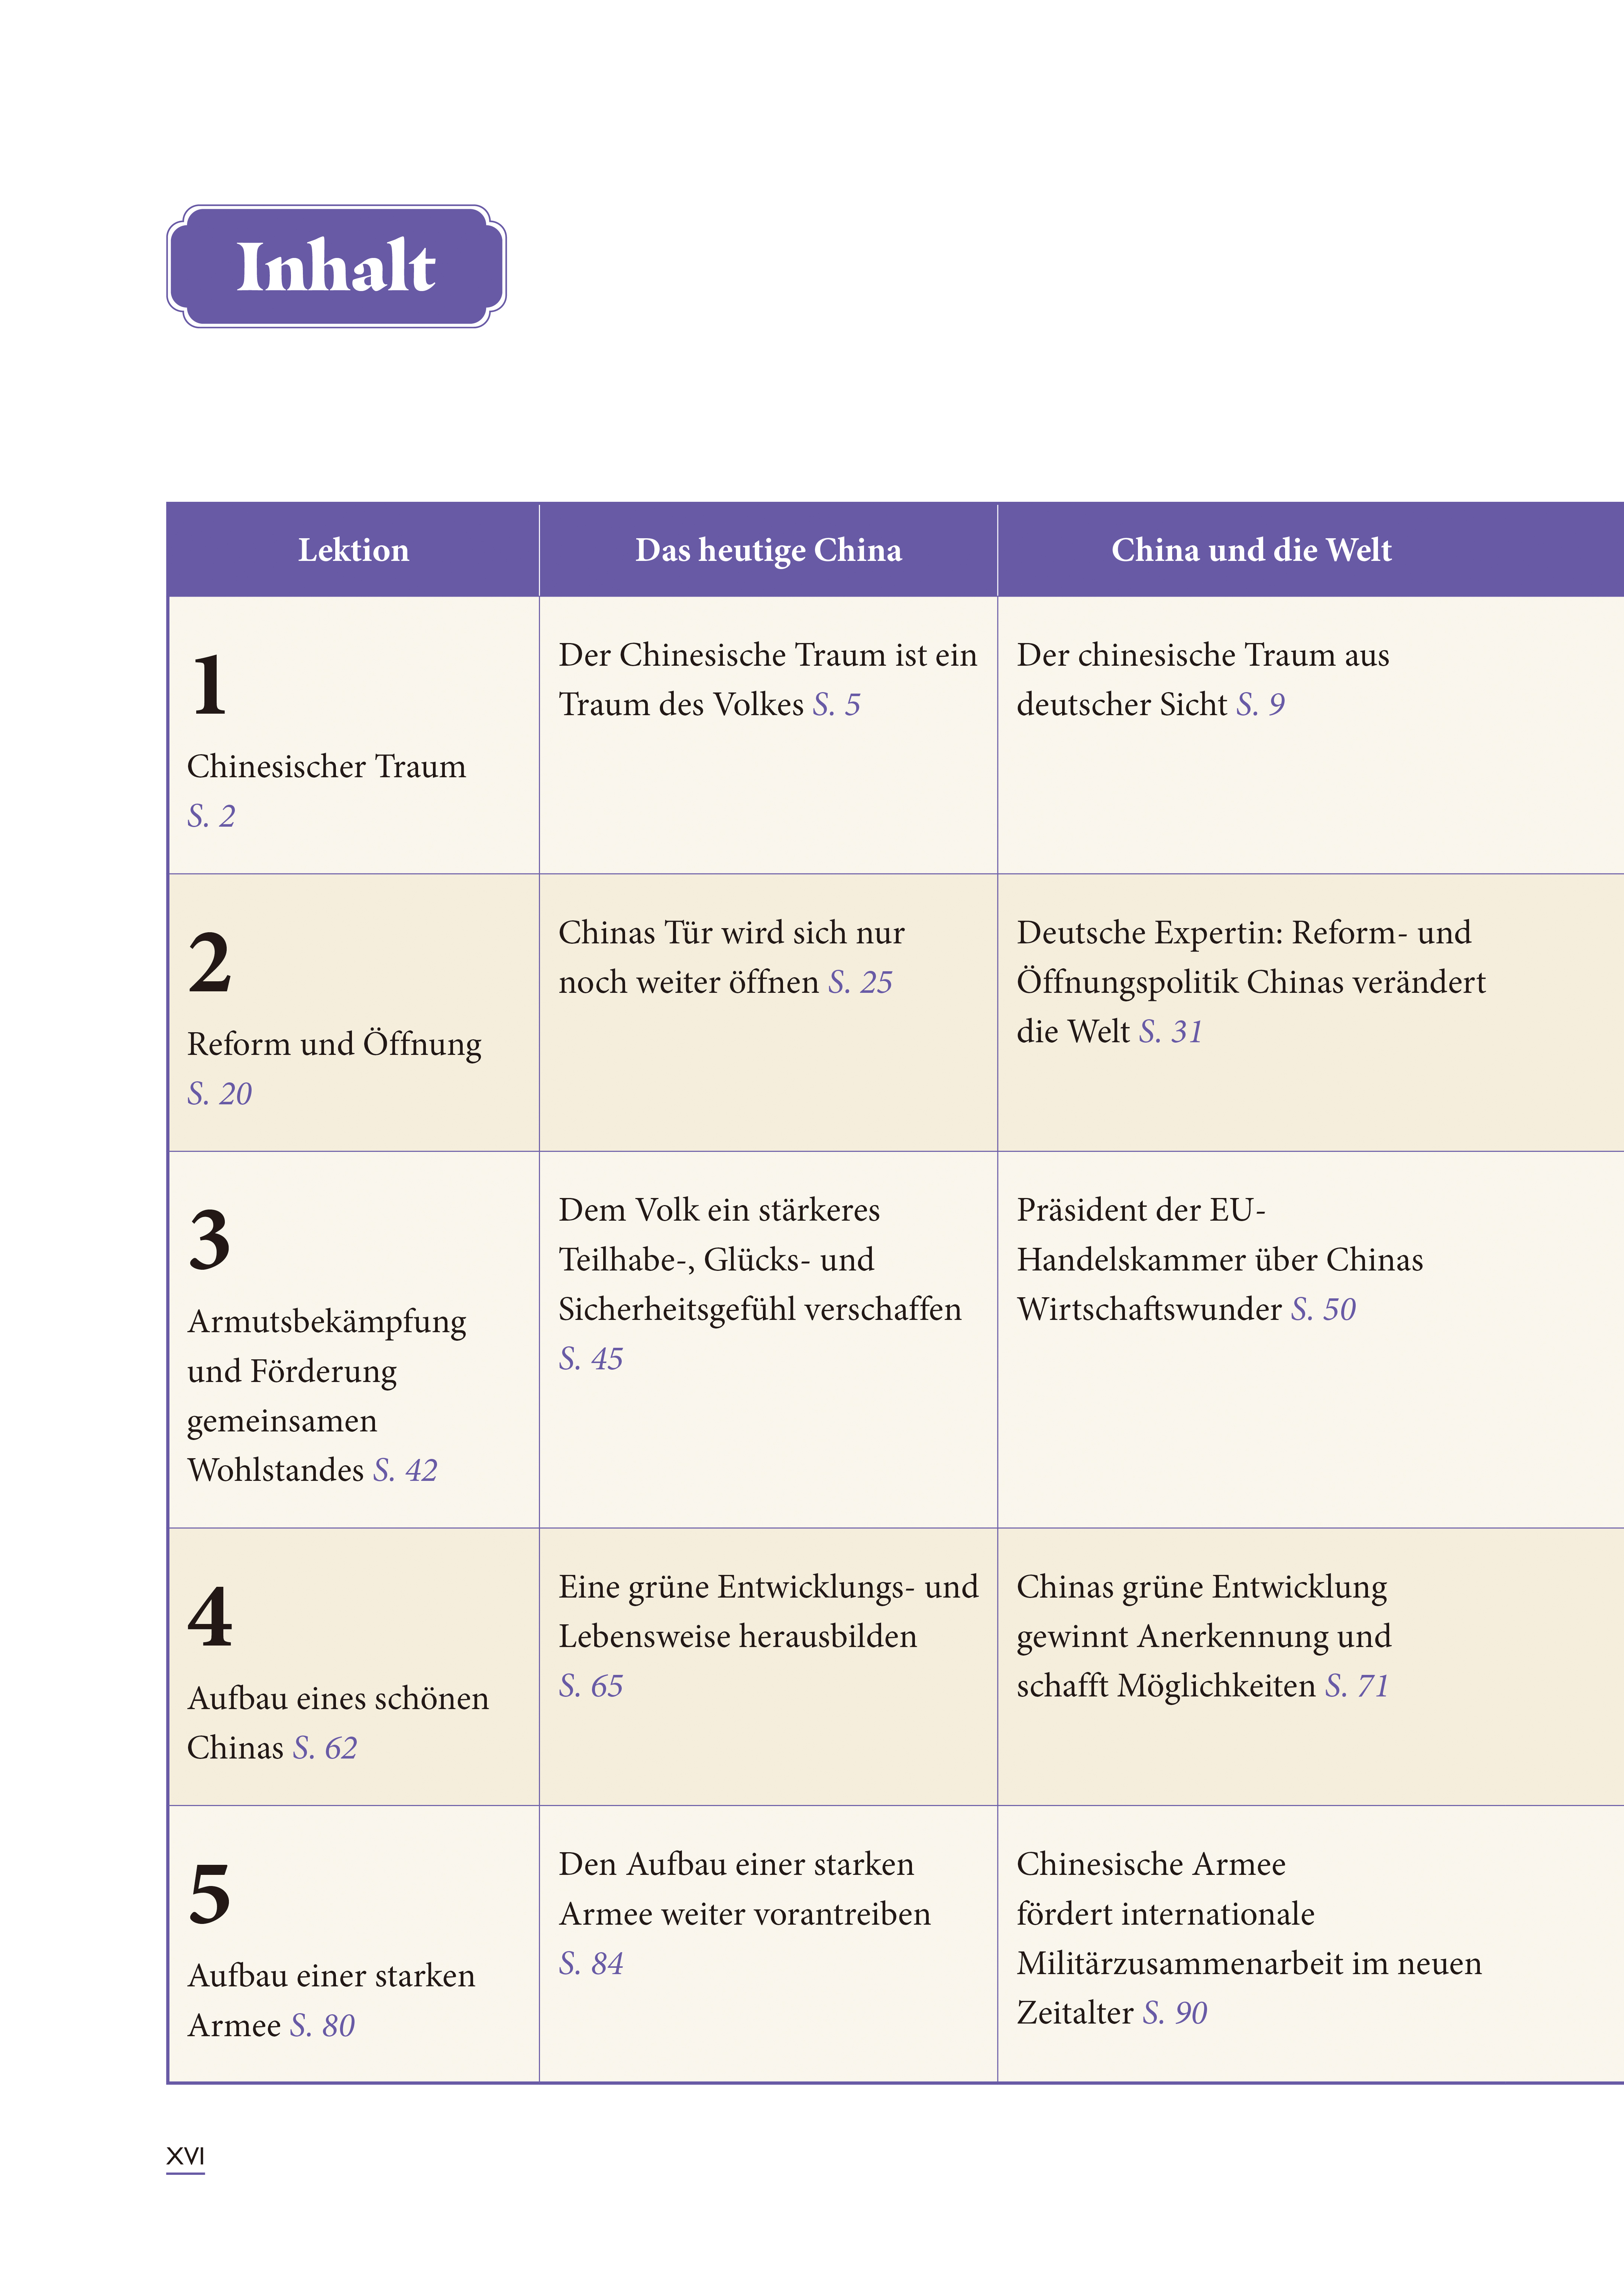Open page link S. 90 Zeitalter

coord(1175,2013)
